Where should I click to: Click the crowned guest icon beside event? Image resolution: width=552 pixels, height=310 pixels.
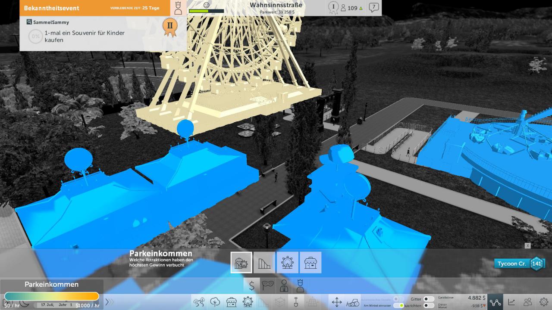click(x=178, y=8)
